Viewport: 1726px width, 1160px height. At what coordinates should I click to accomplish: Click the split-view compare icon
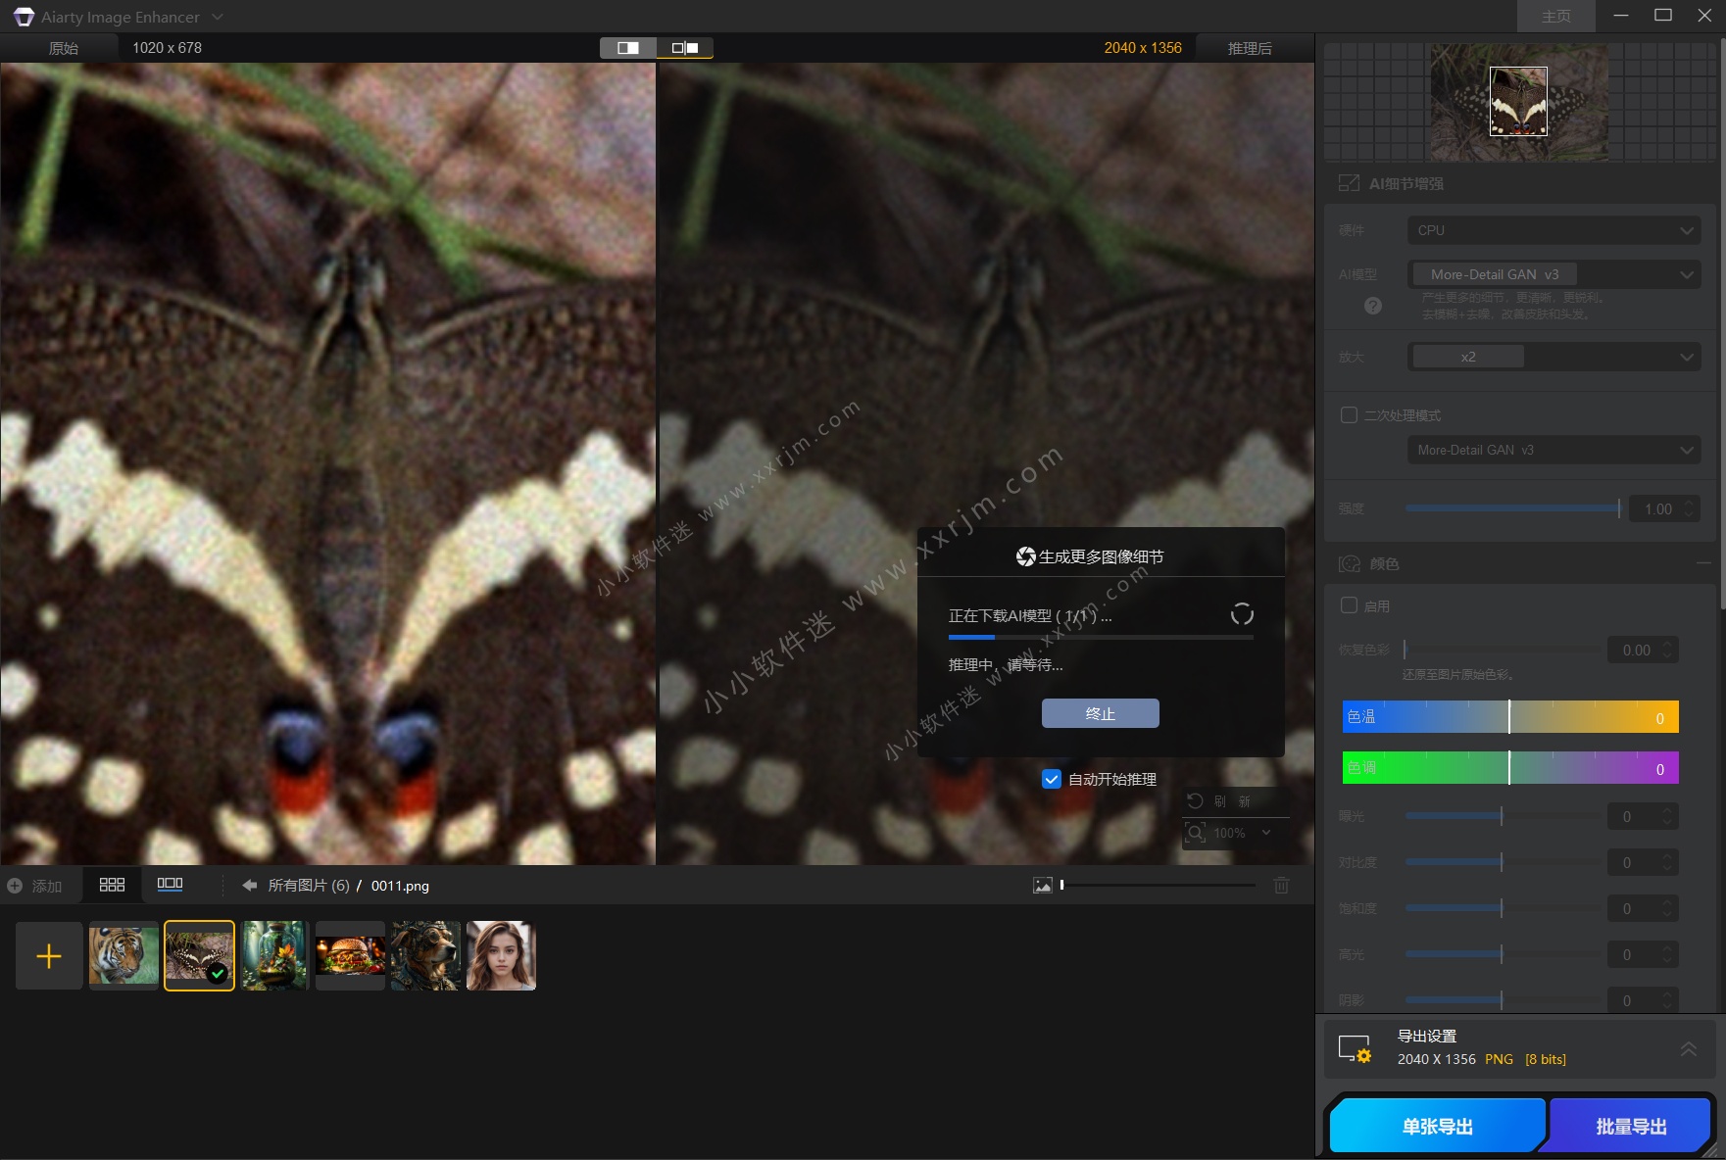point(628,48)
